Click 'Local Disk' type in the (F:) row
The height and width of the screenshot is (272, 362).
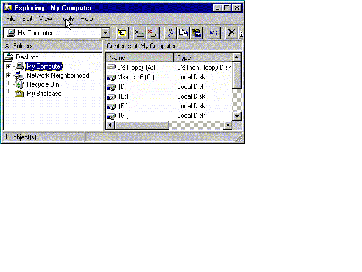pos(191,106)
